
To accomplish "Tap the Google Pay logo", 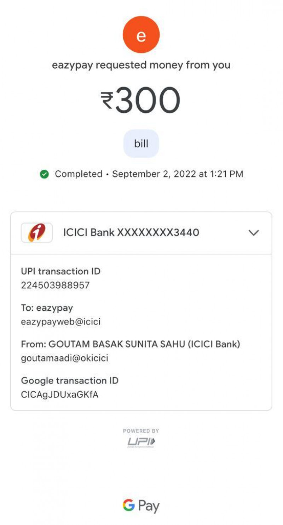I will [141, 506].
